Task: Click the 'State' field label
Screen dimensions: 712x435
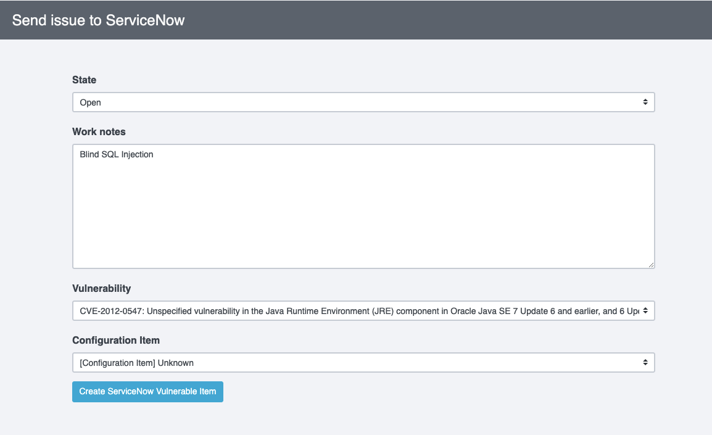Action: pyautogui.click(x=84, y=80)
